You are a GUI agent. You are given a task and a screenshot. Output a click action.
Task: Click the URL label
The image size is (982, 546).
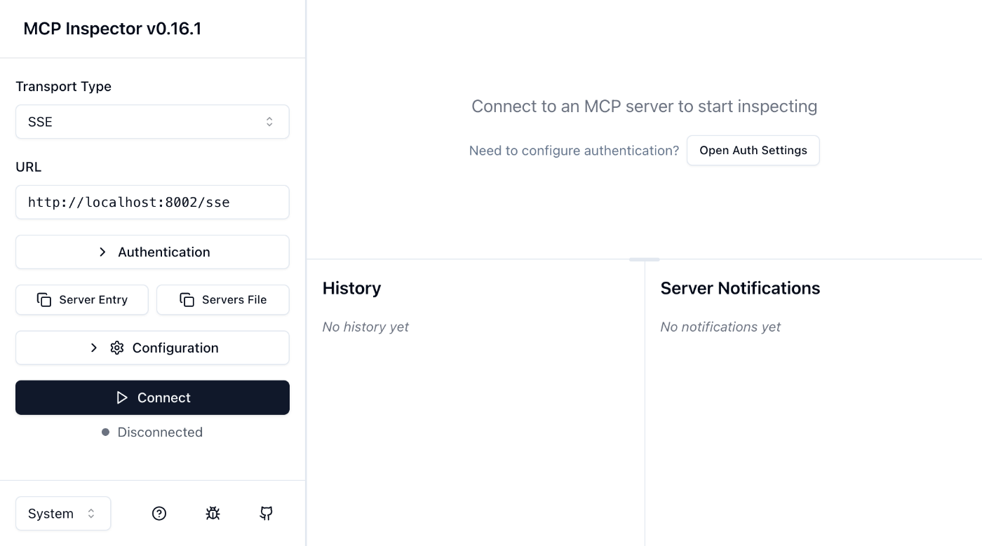coord(29,167)
